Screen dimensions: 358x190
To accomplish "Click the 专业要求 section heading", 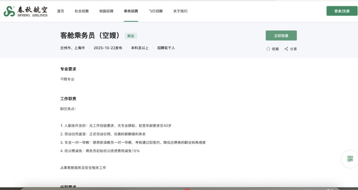I will (x=68, y=69).
